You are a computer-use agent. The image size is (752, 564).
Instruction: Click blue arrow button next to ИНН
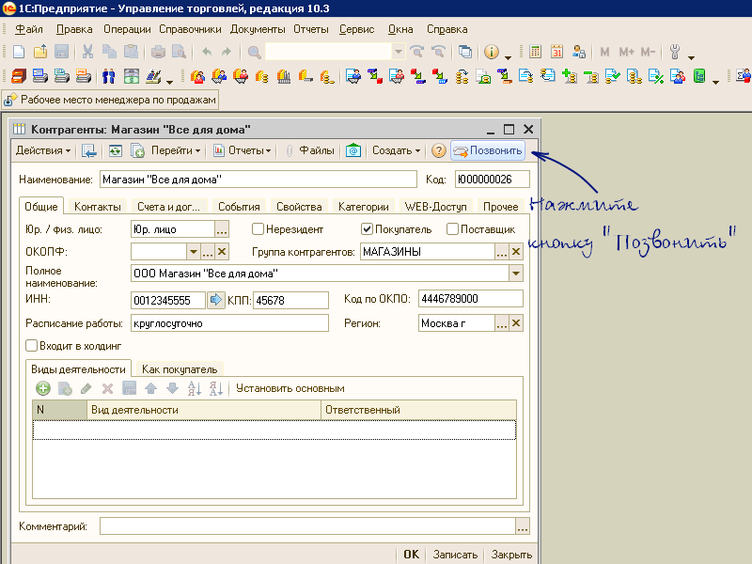coord(216,300)
